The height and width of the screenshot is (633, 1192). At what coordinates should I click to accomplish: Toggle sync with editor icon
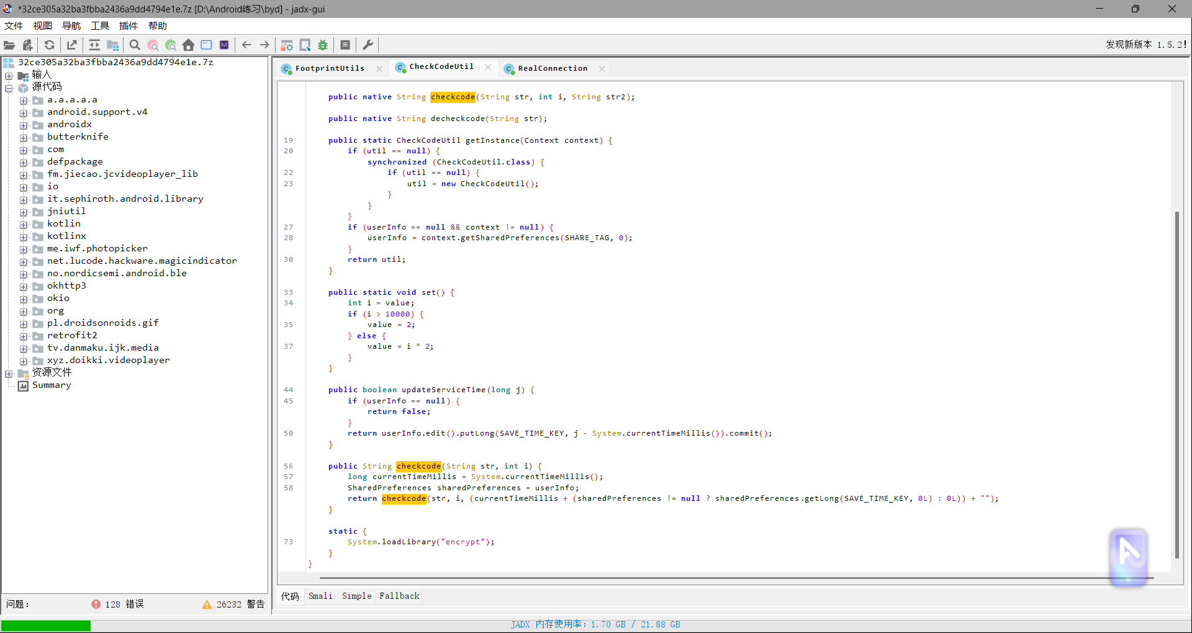tap(94, 45)
